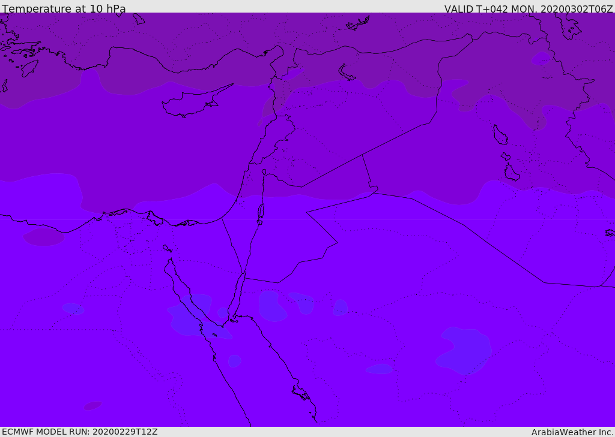Sample the dark oval patch near bottom-left
Viewport: 615px width, 437px height.
point(92,406)
